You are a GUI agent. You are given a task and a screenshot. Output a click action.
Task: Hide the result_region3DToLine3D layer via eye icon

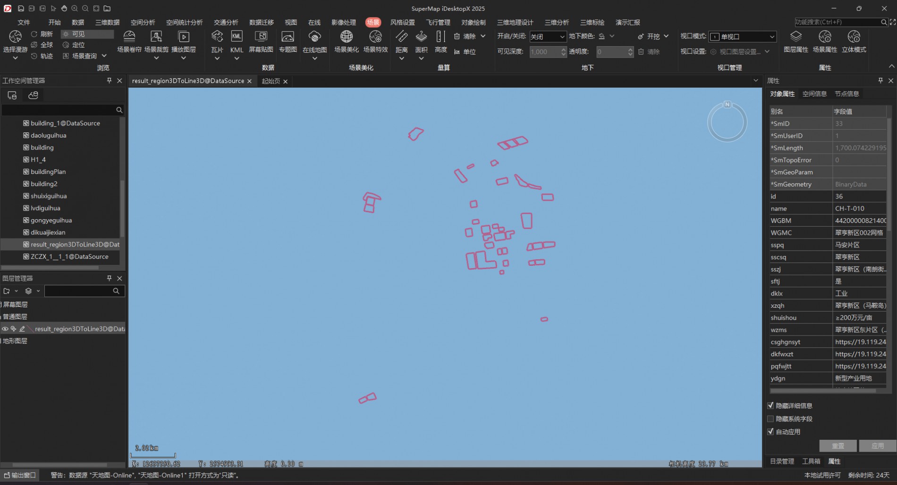[5, 329]
